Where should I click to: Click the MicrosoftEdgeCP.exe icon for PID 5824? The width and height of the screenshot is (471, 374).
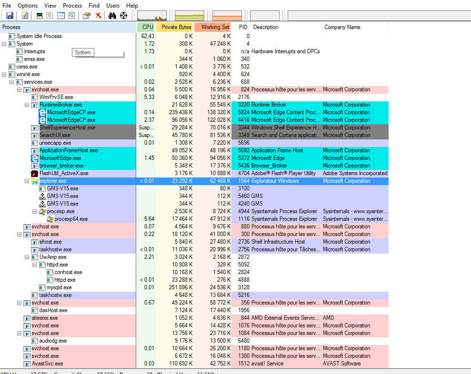42,112
